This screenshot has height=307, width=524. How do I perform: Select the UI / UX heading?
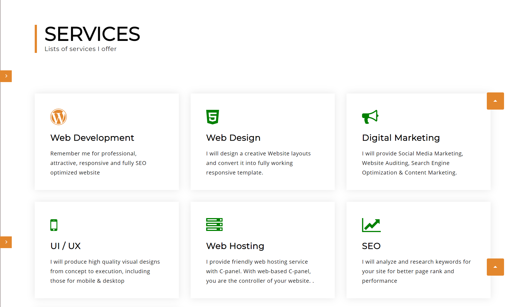click(65, 246)
